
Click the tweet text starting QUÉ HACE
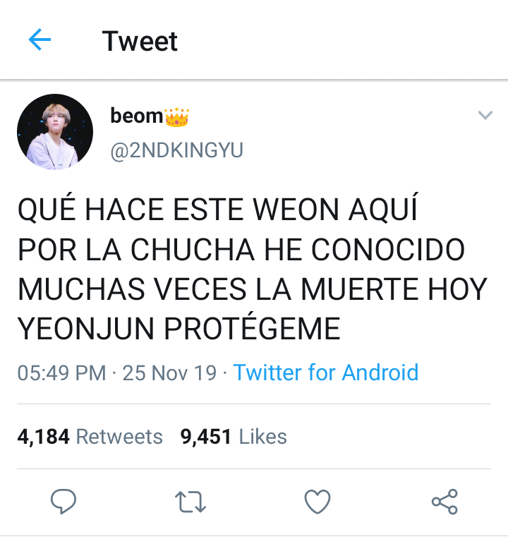pyautogui.click(x=253, y=269)
